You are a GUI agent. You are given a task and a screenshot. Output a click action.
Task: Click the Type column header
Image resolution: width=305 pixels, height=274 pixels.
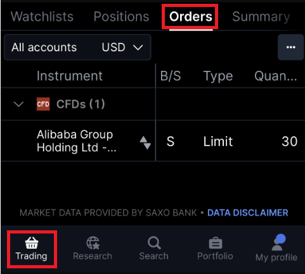pos(218,76)
